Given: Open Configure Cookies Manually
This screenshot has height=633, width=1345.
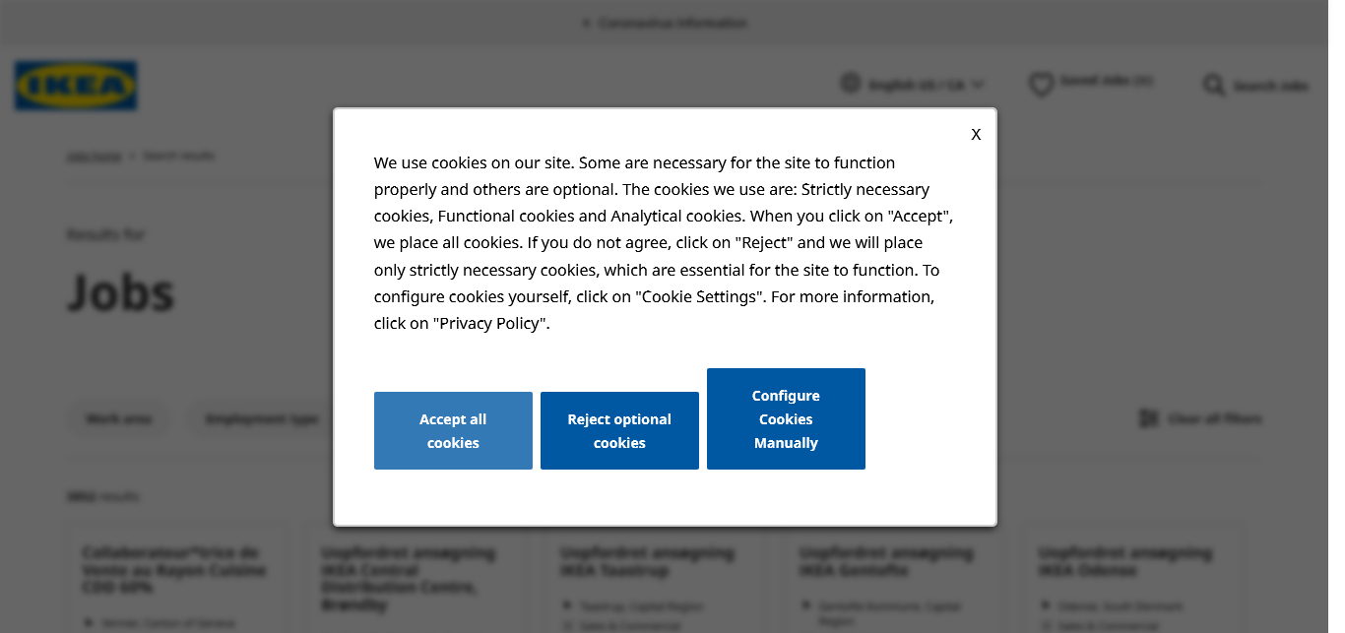Looking at the screenshot, I should [786, 418].
